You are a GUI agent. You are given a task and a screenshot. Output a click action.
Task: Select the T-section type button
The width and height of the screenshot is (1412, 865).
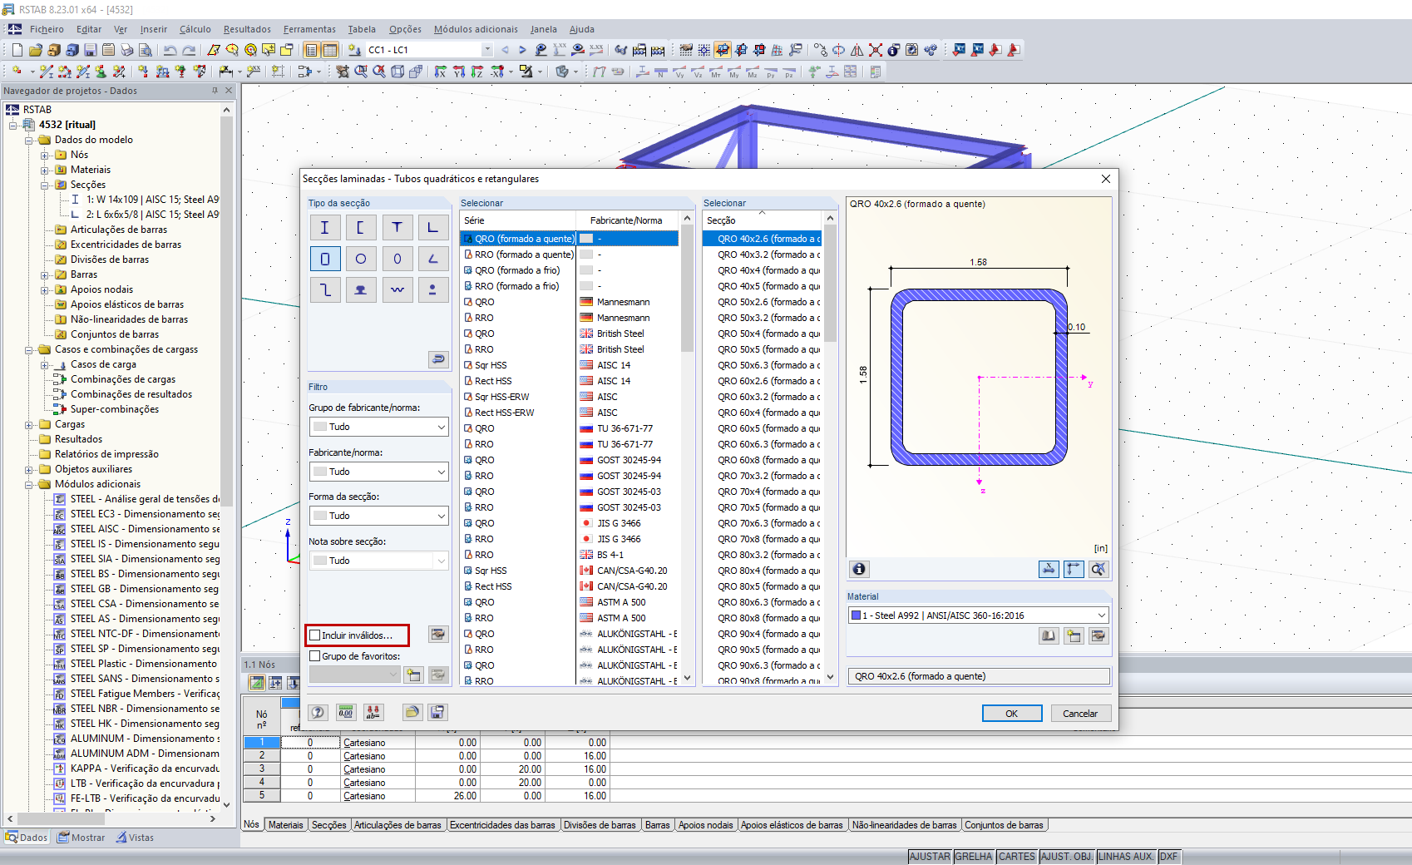[x=397, y=227]
